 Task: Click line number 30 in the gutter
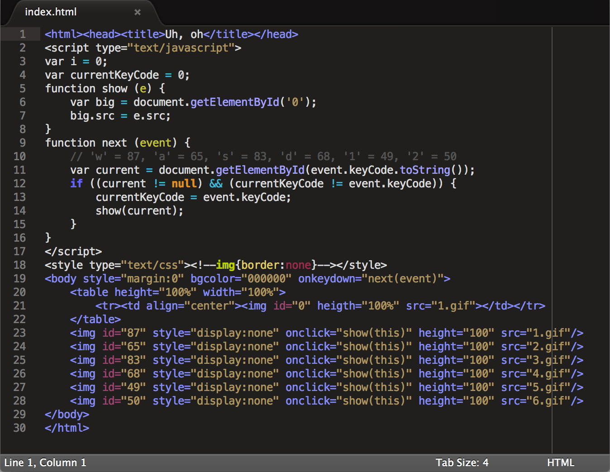pos(19,428)
